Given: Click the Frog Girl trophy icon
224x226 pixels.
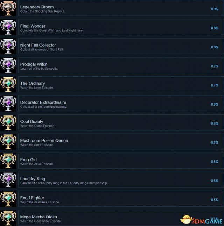Looking at the screenshot, I should 8,161.
